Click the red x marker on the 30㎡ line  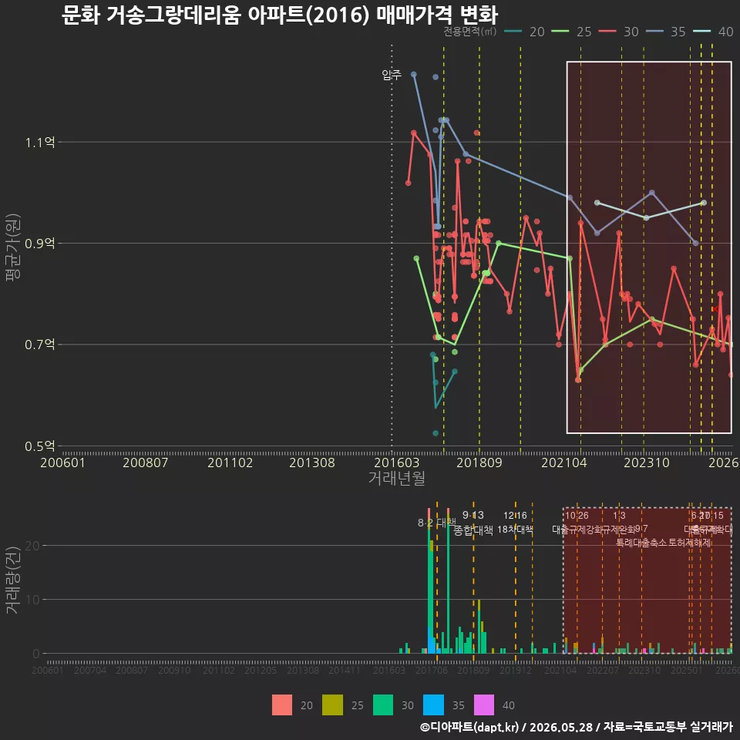715,309
